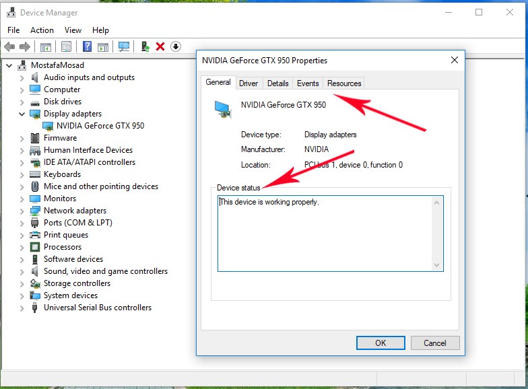Click the red X Uninstall device icon
The image size is (528, 389).
(160, 46)
